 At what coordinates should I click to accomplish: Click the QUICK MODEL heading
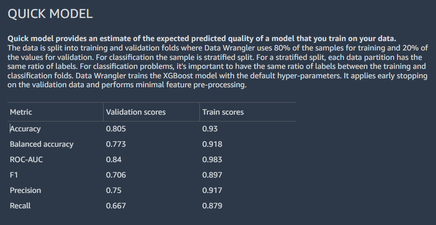[50, 14]
